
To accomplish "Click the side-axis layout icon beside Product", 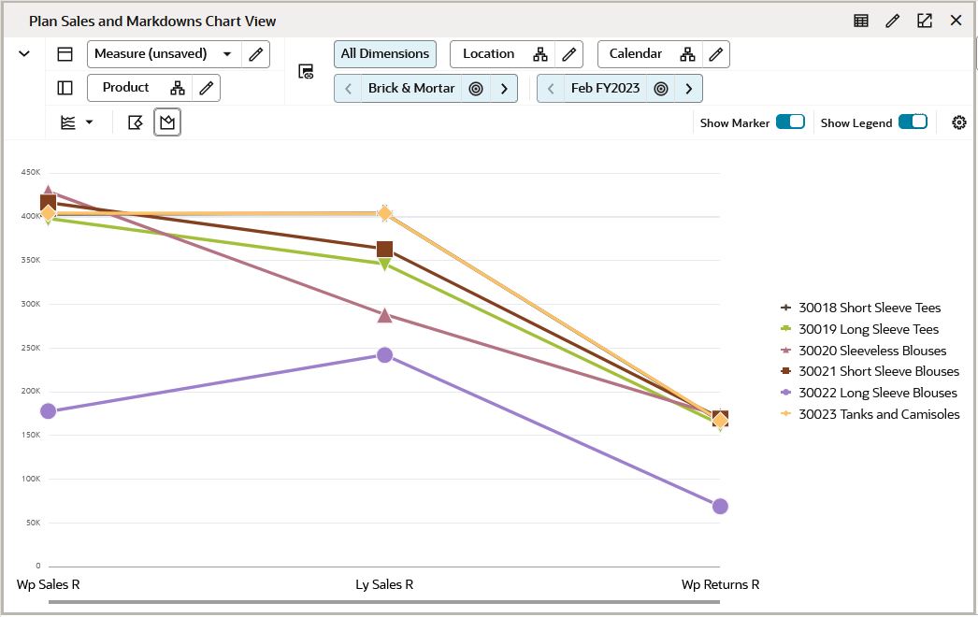I will [65, 87].
